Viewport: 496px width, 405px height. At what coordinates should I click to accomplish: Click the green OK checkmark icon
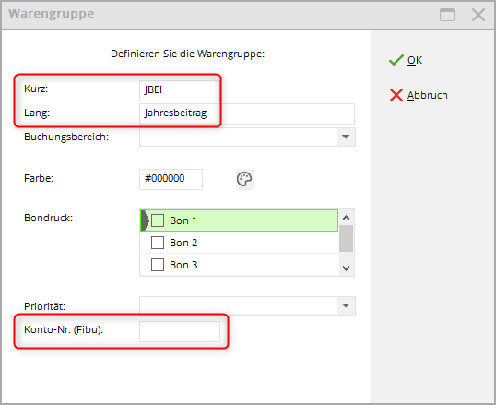[x=396, y=60]
